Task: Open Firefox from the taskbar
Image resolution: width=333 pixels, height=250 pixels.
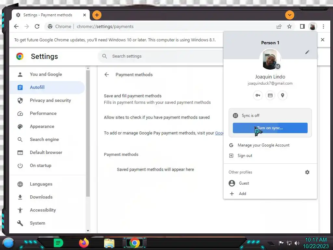Action: [84, 243]
